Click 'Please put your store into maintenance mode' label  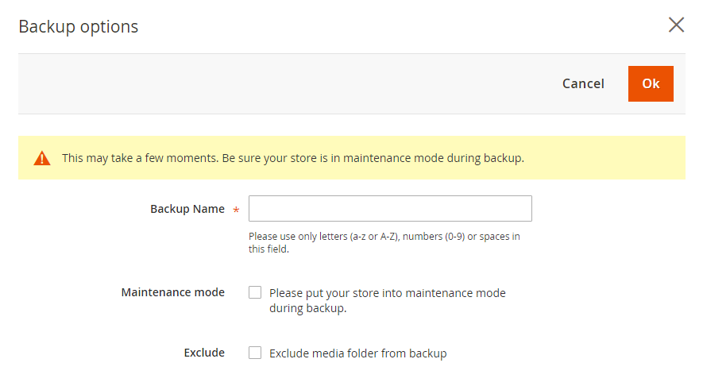click(387, 293)
